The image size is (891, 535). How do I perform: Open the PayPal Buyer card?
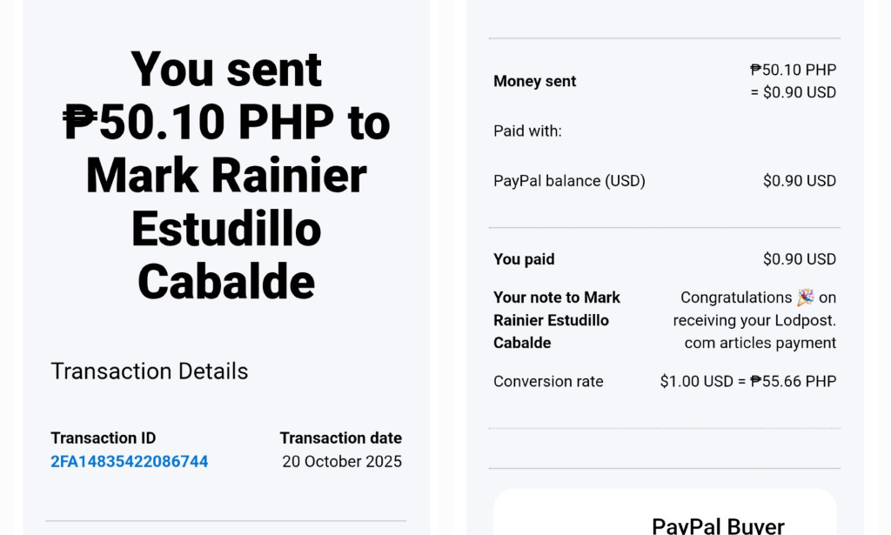coord(665,518)
